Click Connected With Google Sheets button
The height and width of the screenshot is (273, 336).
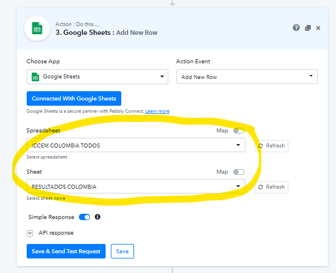[74, 98]
